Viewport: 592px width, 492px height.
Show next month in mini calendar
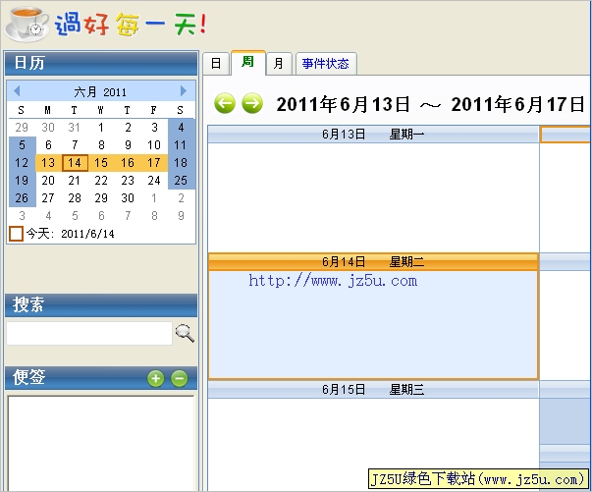coord(184,91)
